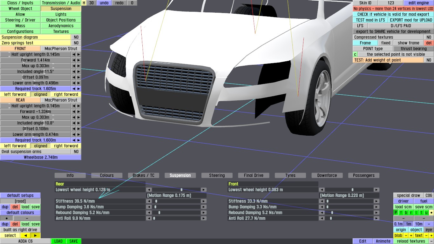Open the D:/LFS PAID folder selector

(x=401, y=26)
